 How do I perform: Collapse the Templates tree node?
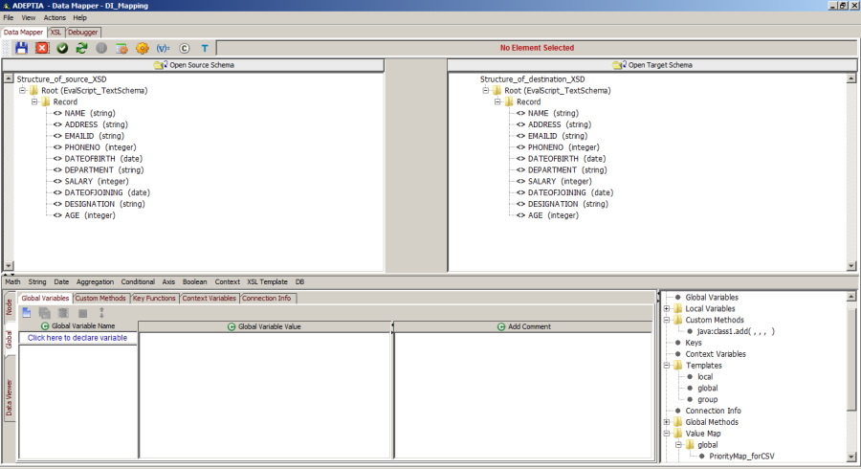667,366
